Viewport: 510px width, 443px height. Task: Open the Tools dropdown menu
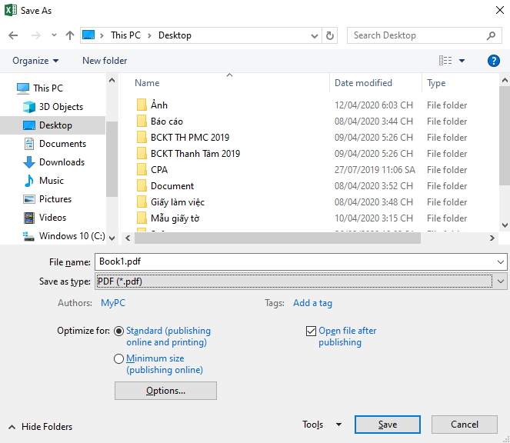[x=322, y=425]
